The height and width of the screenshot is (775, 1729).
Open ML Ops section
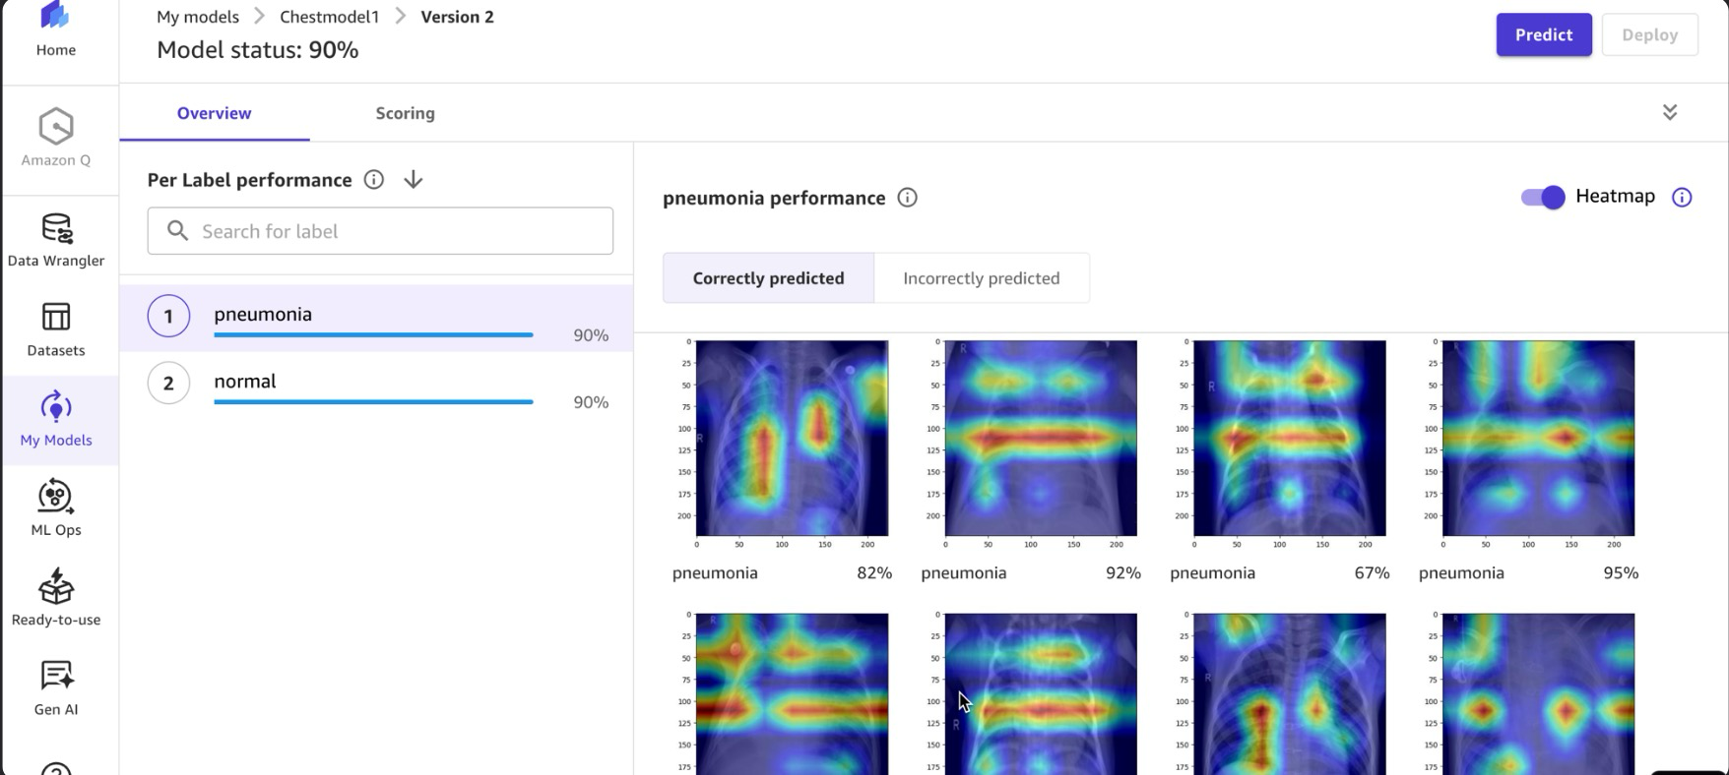tap(56, 508)
